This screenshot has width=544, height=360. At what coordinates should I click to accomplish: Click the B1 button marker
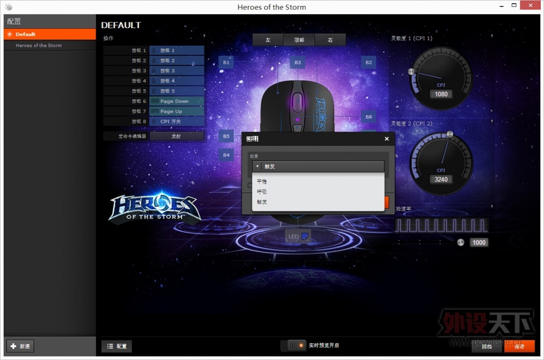(226, 63)
